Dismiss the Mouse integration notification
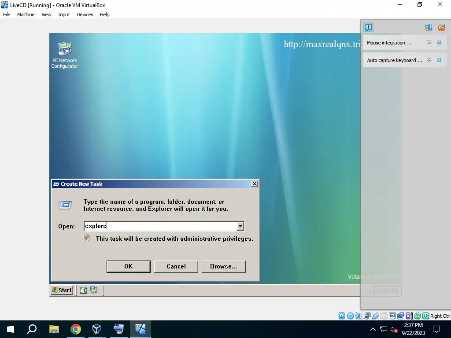 click(439, 43)
